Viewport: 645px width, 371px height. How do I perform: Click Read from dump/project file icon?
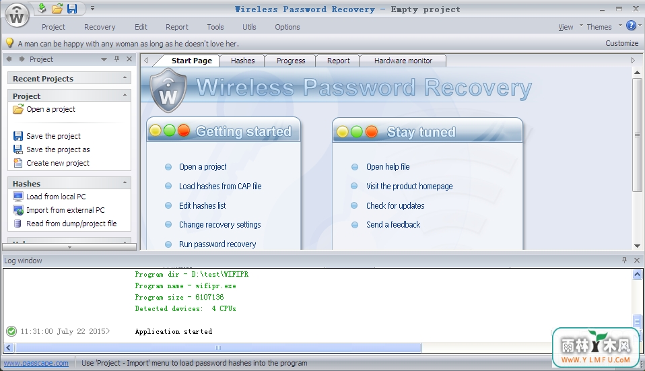tap(18, 224)
